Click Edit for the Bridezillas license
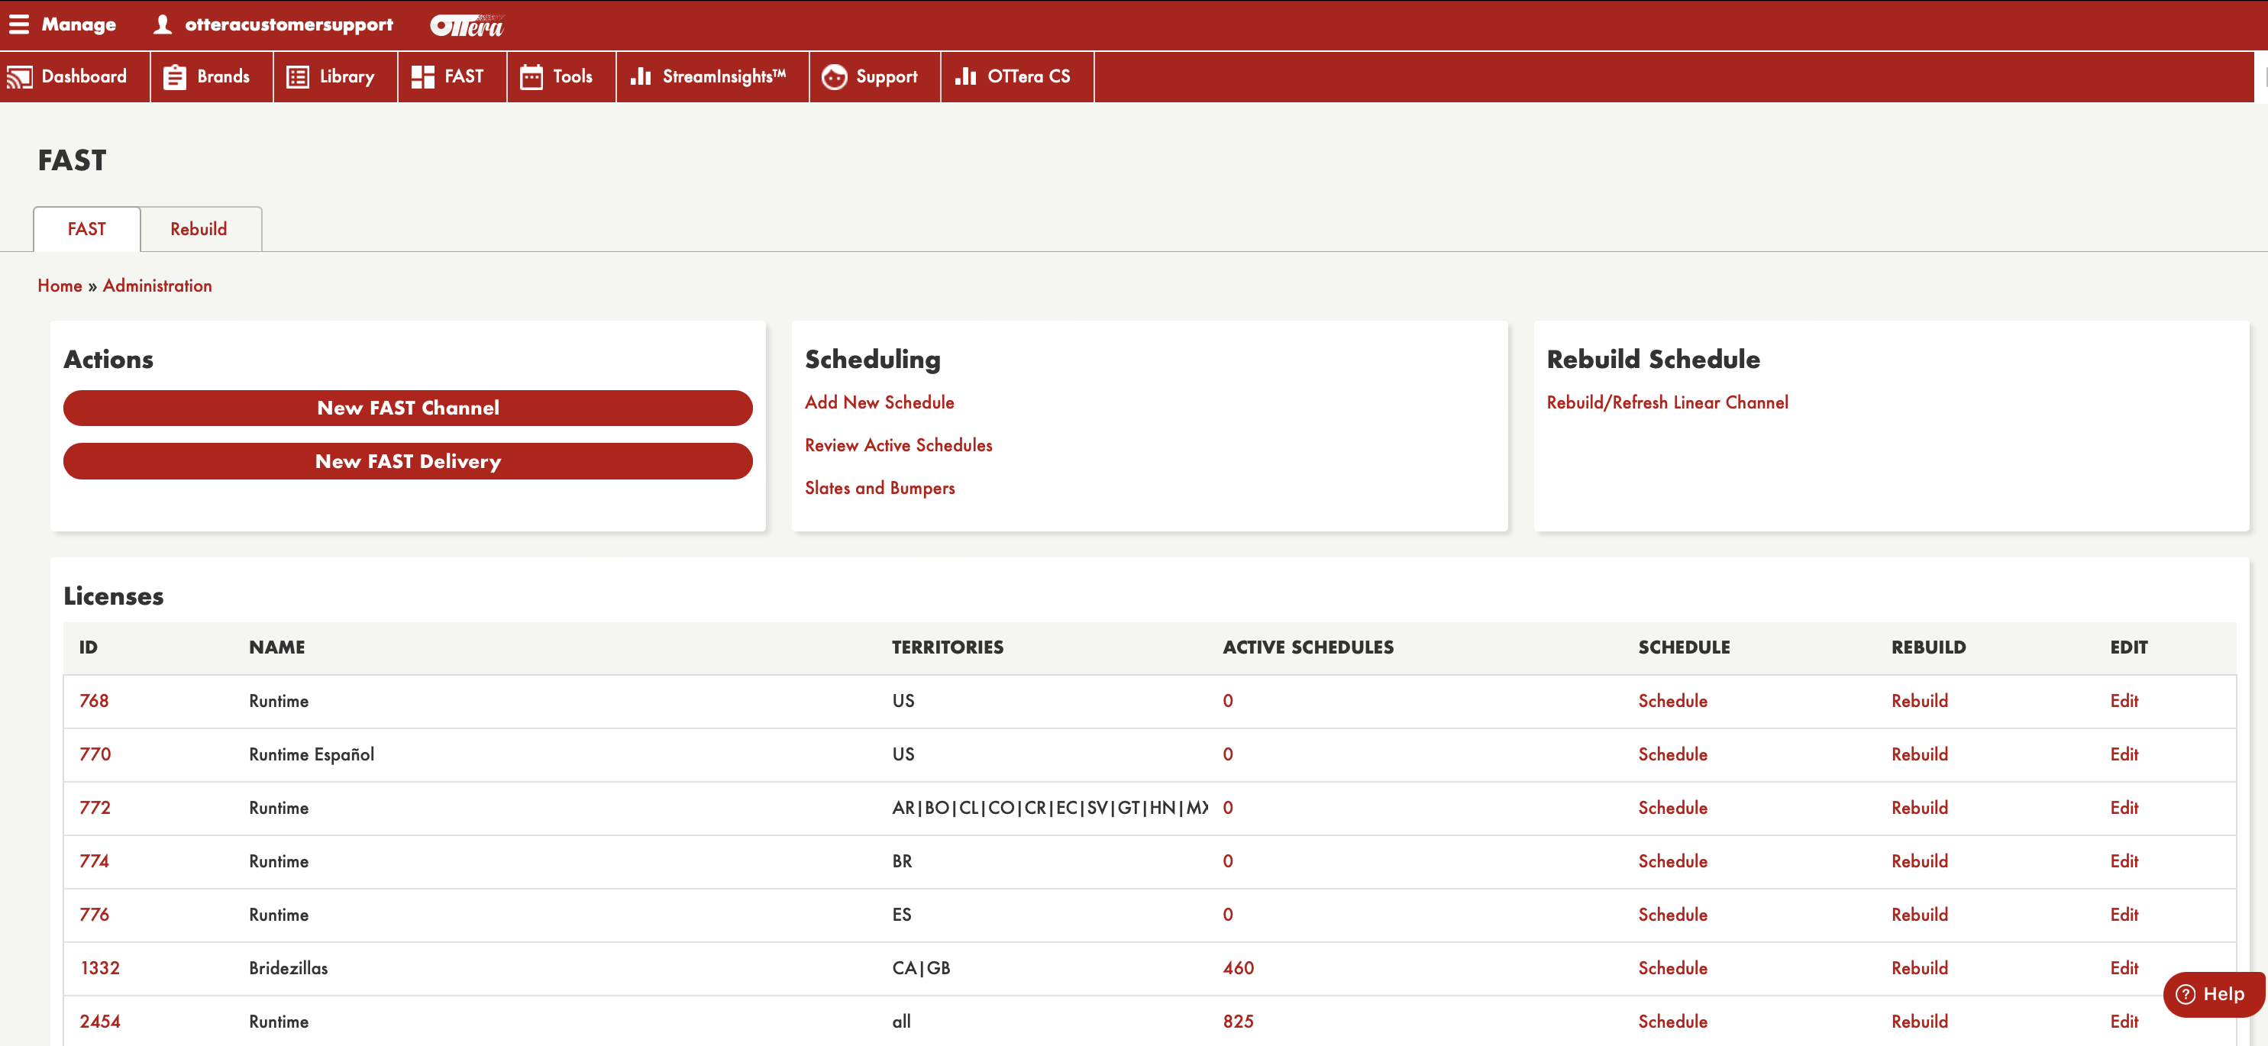This screenshot has height=1046, width=2268. click(x=2124, y=967)
